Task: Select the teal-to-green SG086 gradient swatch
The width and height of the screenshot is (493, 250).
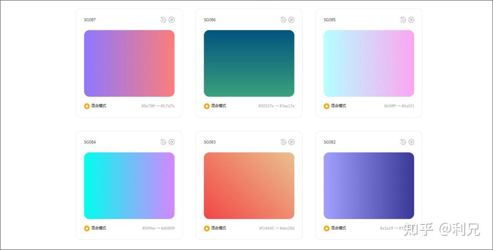Action: click(x=249, y=63)
